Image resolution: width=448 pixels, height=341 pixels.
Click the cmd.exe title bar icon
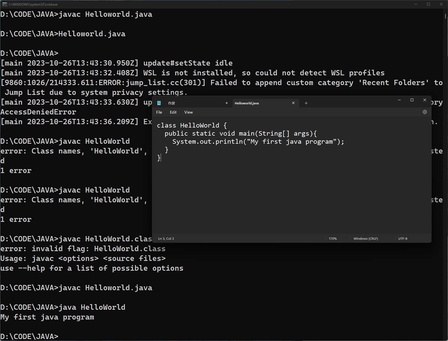click(4, 4)
